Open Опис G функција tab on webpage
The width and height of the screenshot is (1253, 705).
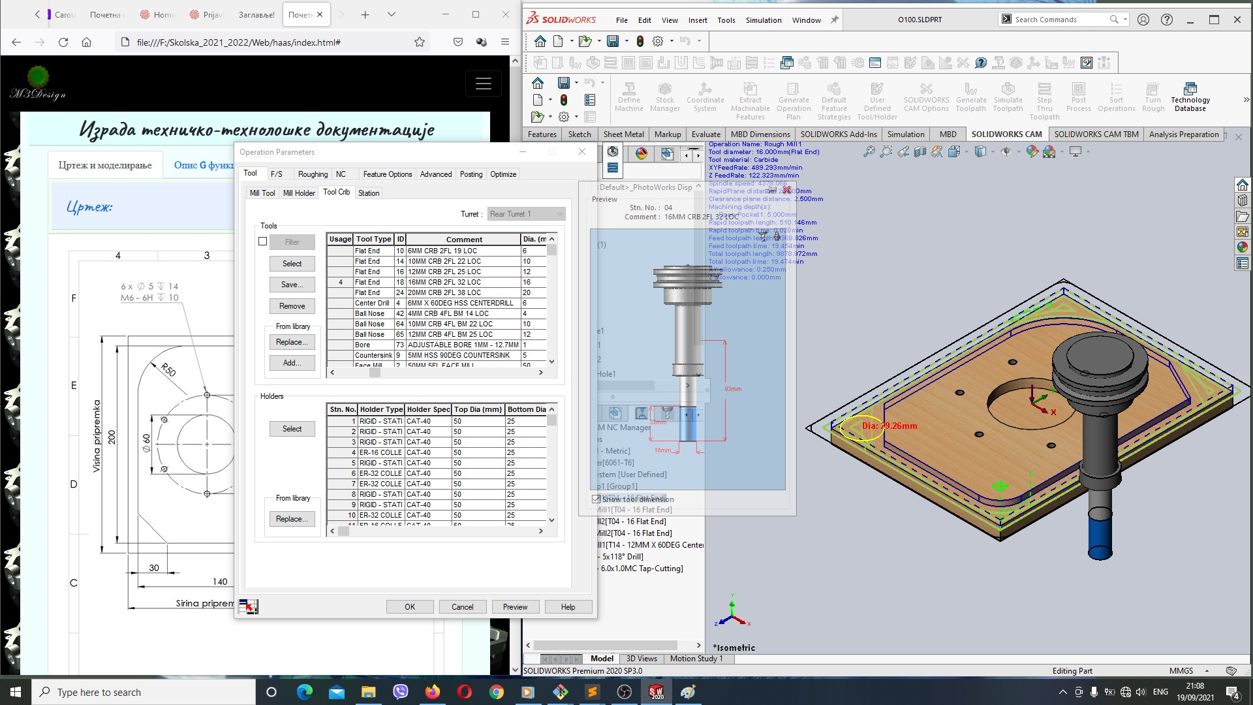click(x=203, y=165)
